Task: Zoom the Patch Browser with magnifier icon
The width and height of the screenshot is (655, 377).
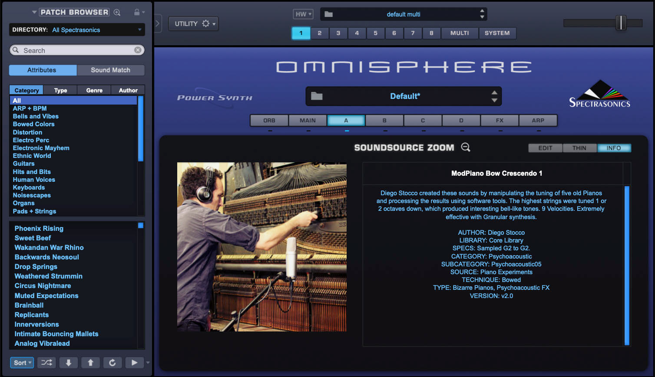Action: pos(117,13)
